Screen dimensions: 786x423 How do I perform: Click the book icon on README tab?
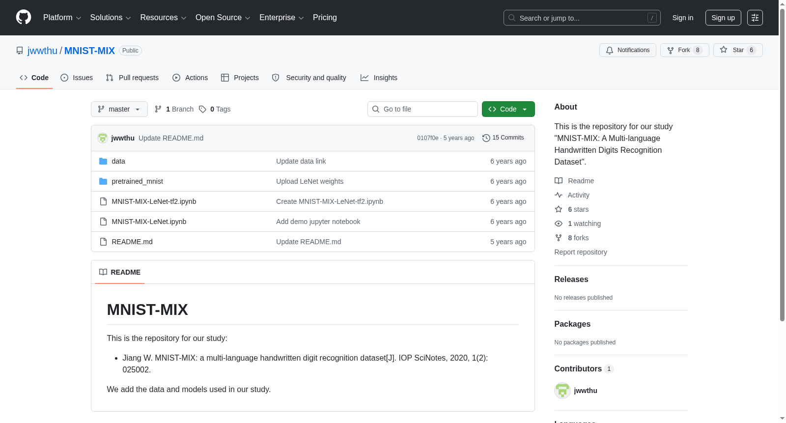[103, 272]
